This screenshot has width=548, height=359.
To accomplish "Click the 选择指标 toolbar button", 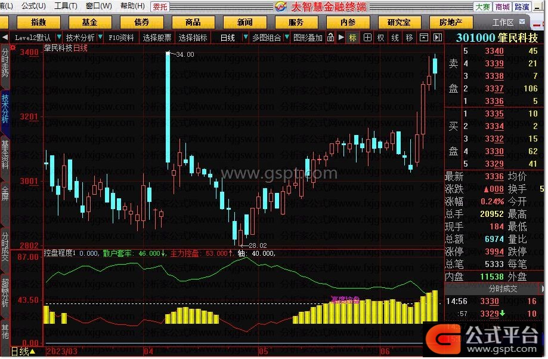I will pyautogui.click(x=193, y=38).
